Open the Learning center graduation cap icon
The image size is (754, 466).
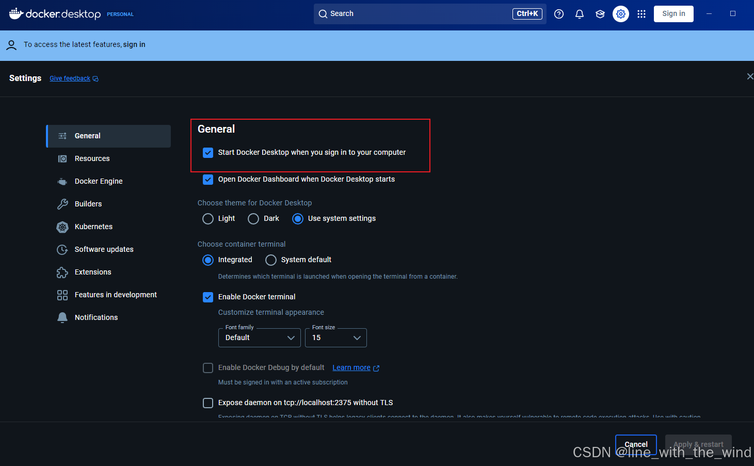(x=600, y=14)
